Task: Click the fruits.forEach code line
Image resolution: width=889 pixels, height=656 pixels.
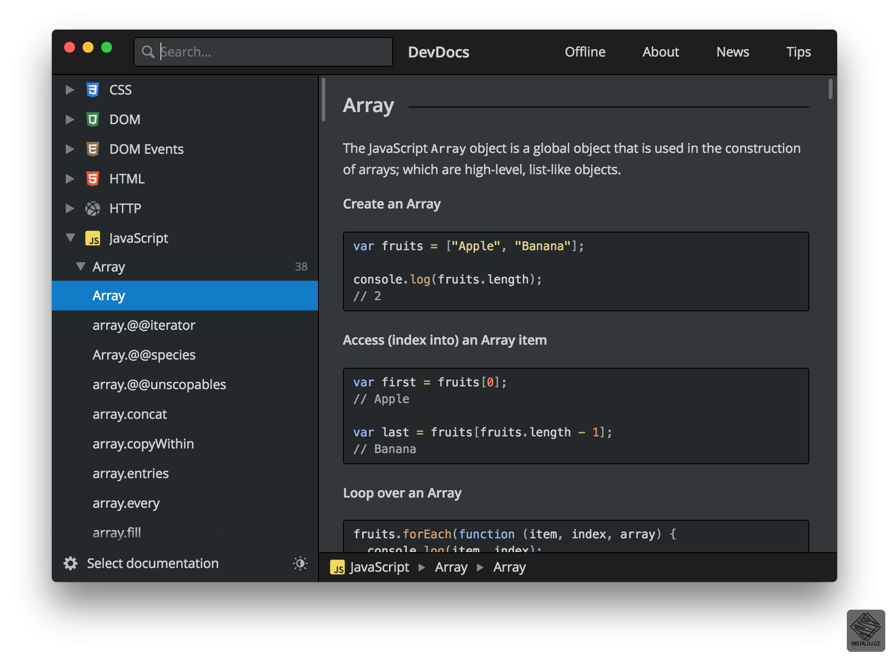Action: 514,534
